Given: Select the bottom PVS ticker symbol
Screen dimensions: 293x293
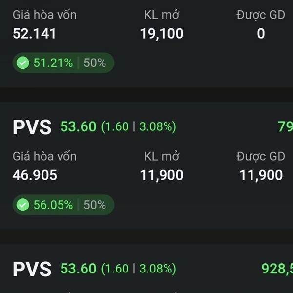Looking at the screenshot, I should tap(32, 269).
